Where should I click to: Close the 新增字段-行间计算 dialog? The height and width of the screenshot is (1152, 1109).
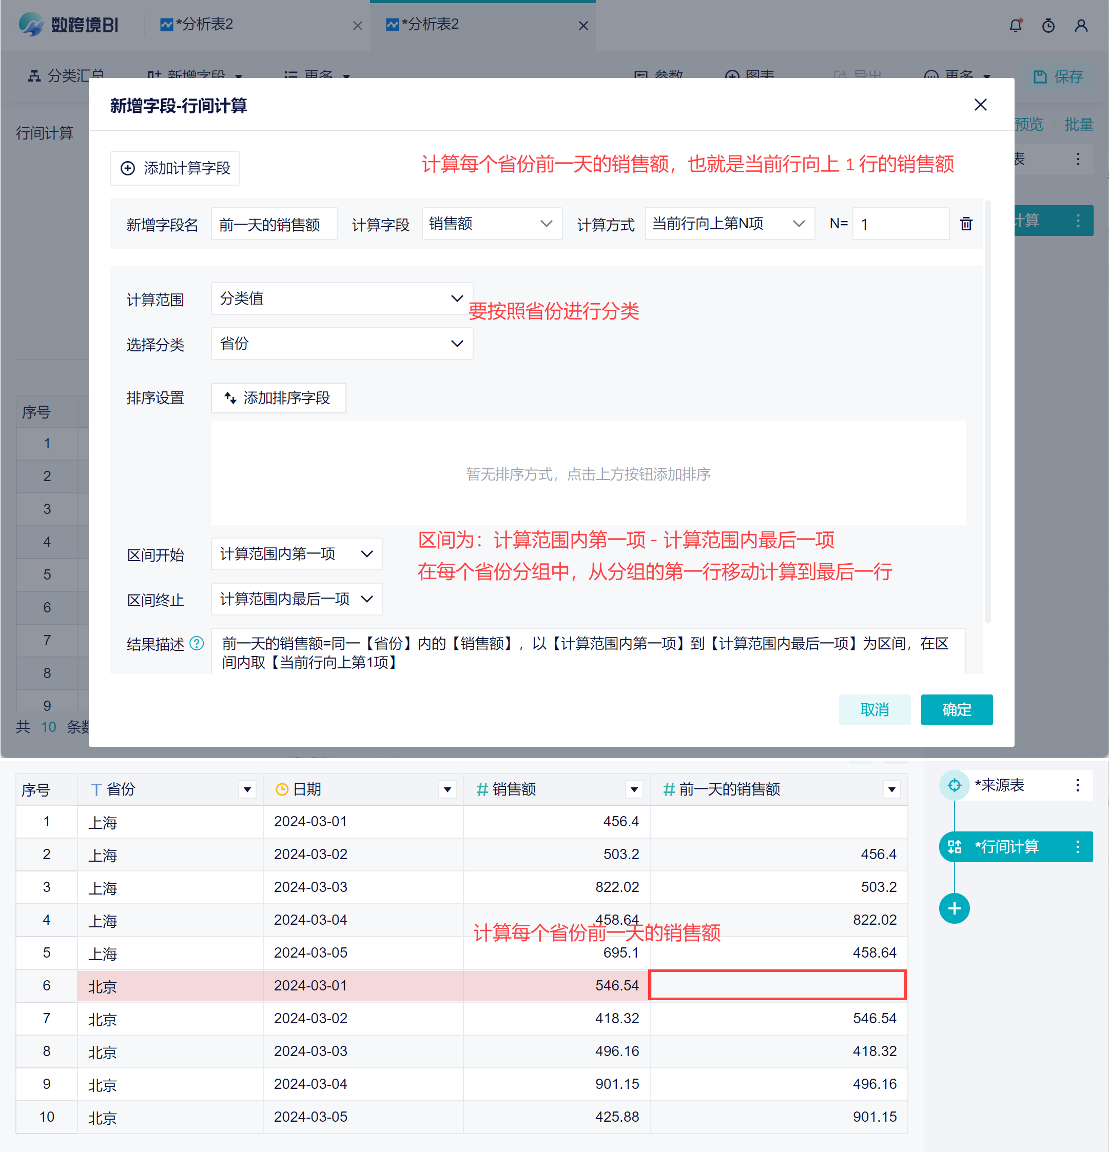[980, 105]
